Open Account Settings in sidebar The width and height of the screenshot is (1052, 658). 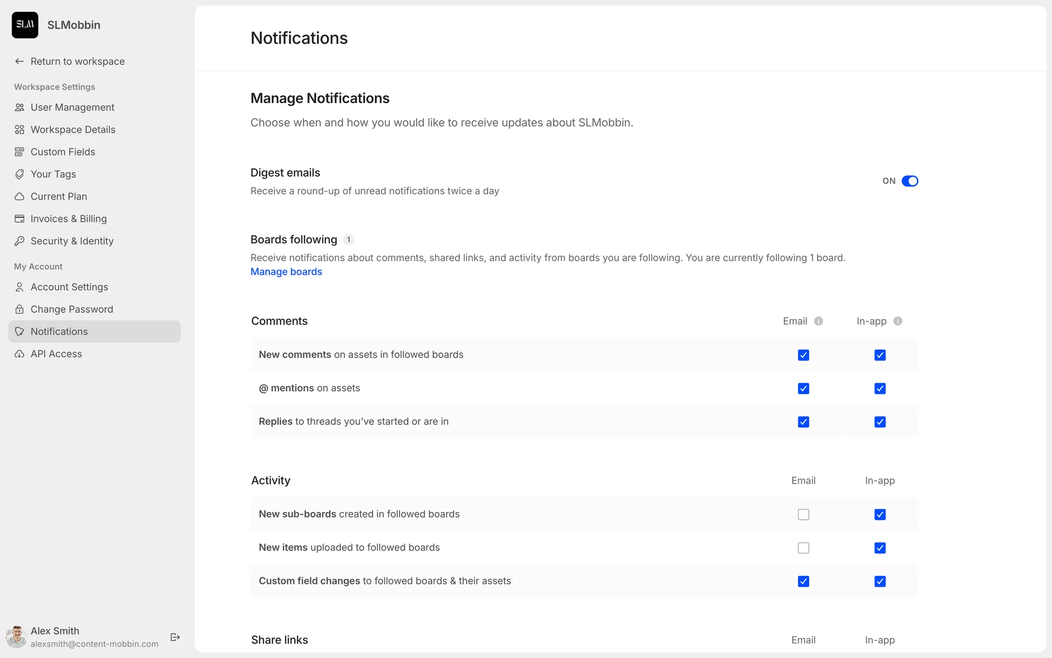(x=69, y=287)
